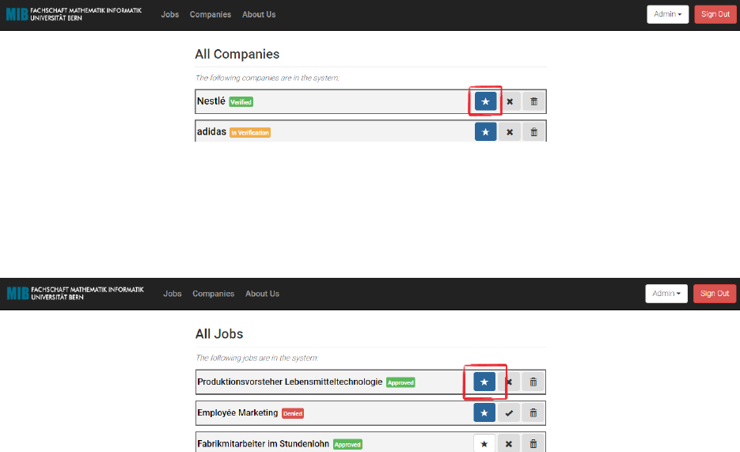Viewport: 740px width, 452px height.
Task: Open About Us from the All Jobs navbar
Action: click(262, 294)
